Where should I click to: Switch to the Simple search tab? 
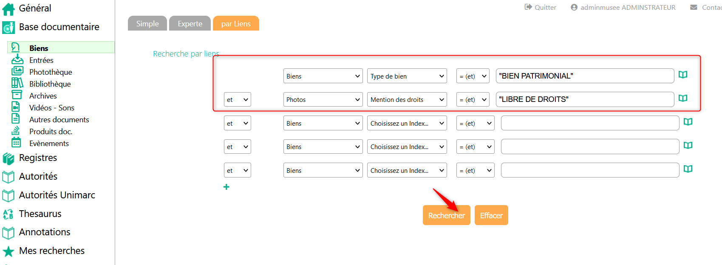[x=147, y=24]
